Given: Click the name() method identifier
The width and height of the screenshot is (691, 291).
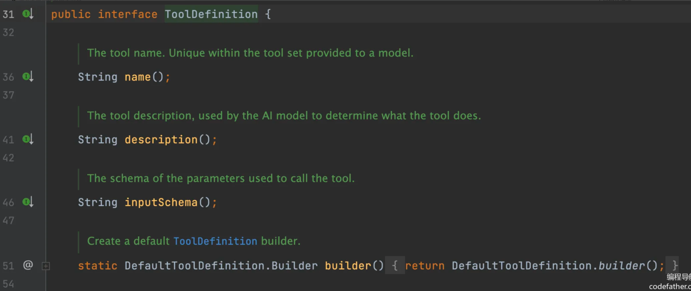Looking at the screenshot, I should tap(138, 77).
